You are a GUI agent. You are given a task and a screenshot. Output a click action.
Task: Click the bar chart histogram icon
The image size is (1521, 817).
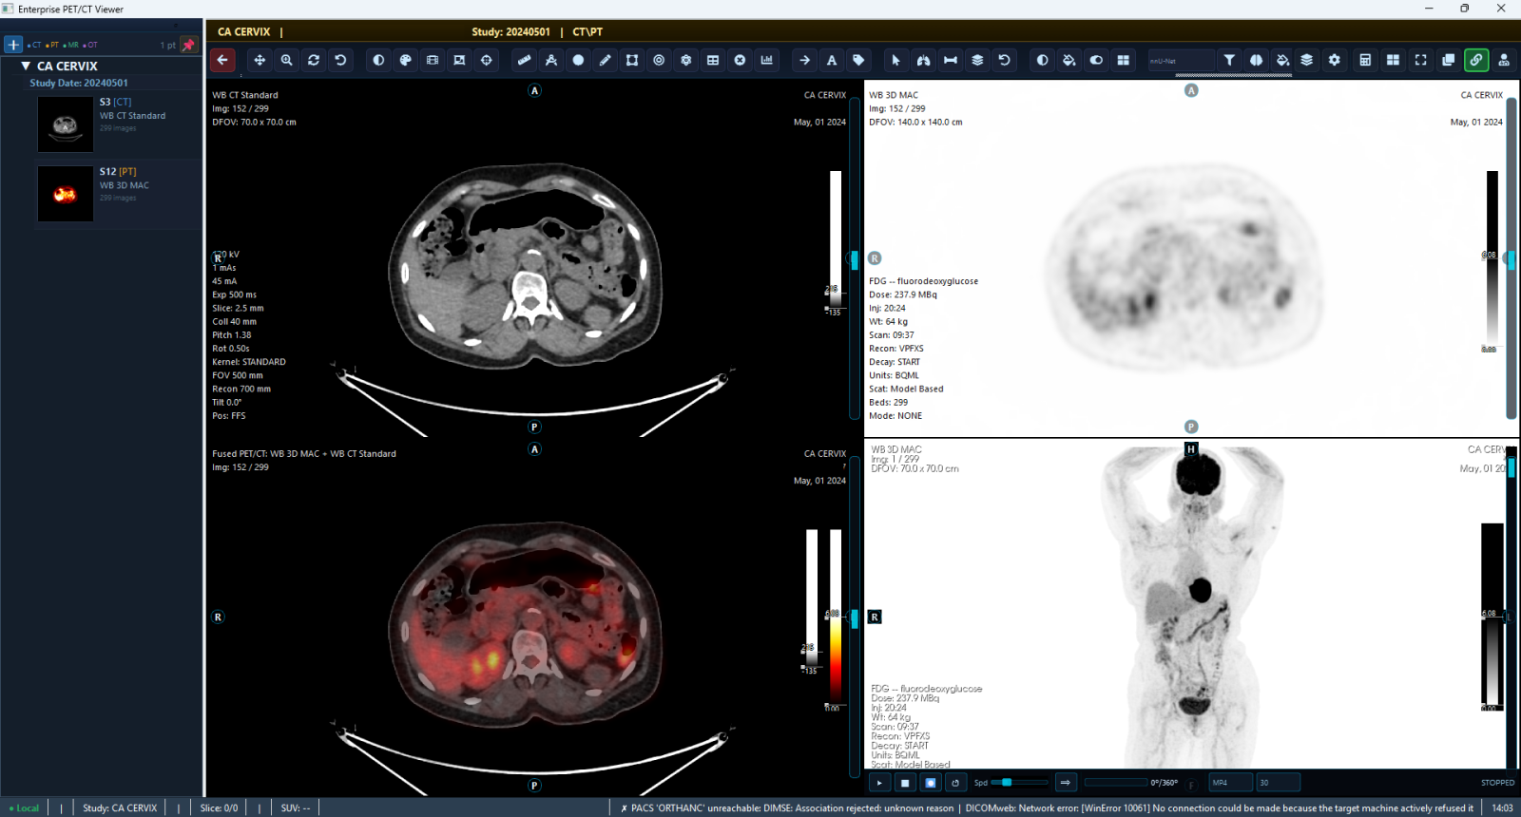point(766,60)
